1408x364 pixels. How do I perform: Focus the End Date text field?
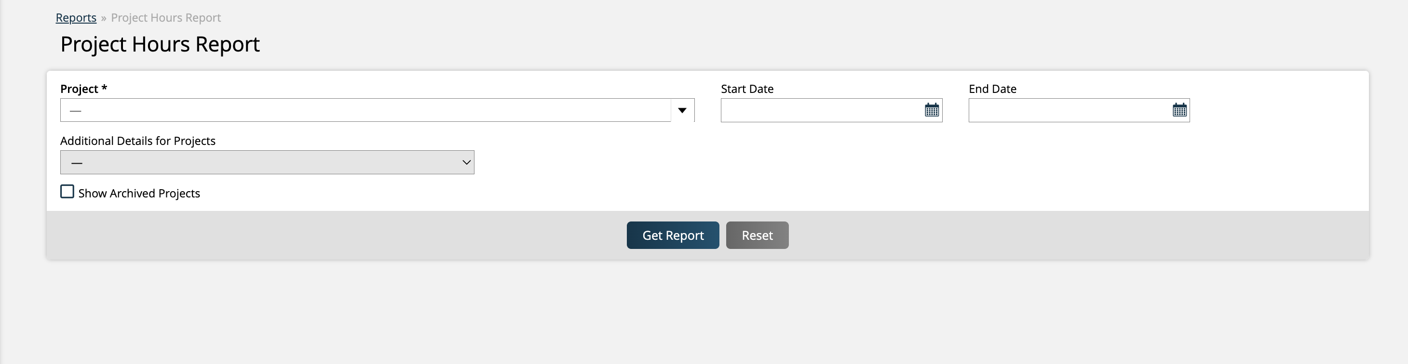click(x=1068, y=110)
